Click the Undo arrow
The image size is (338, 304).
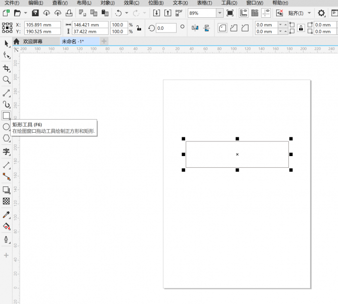[118, 13]
